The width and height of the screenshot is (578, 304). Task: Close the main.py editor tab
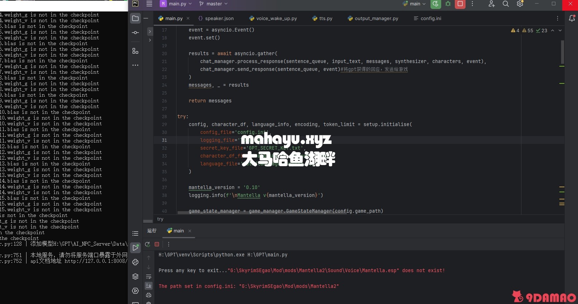pyautogui.click(x=188, y=18)
